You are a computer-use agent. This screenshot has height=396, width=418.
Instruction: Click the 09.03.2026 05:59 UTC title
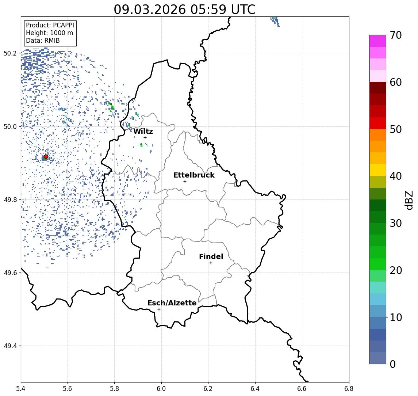pos(185,9)
